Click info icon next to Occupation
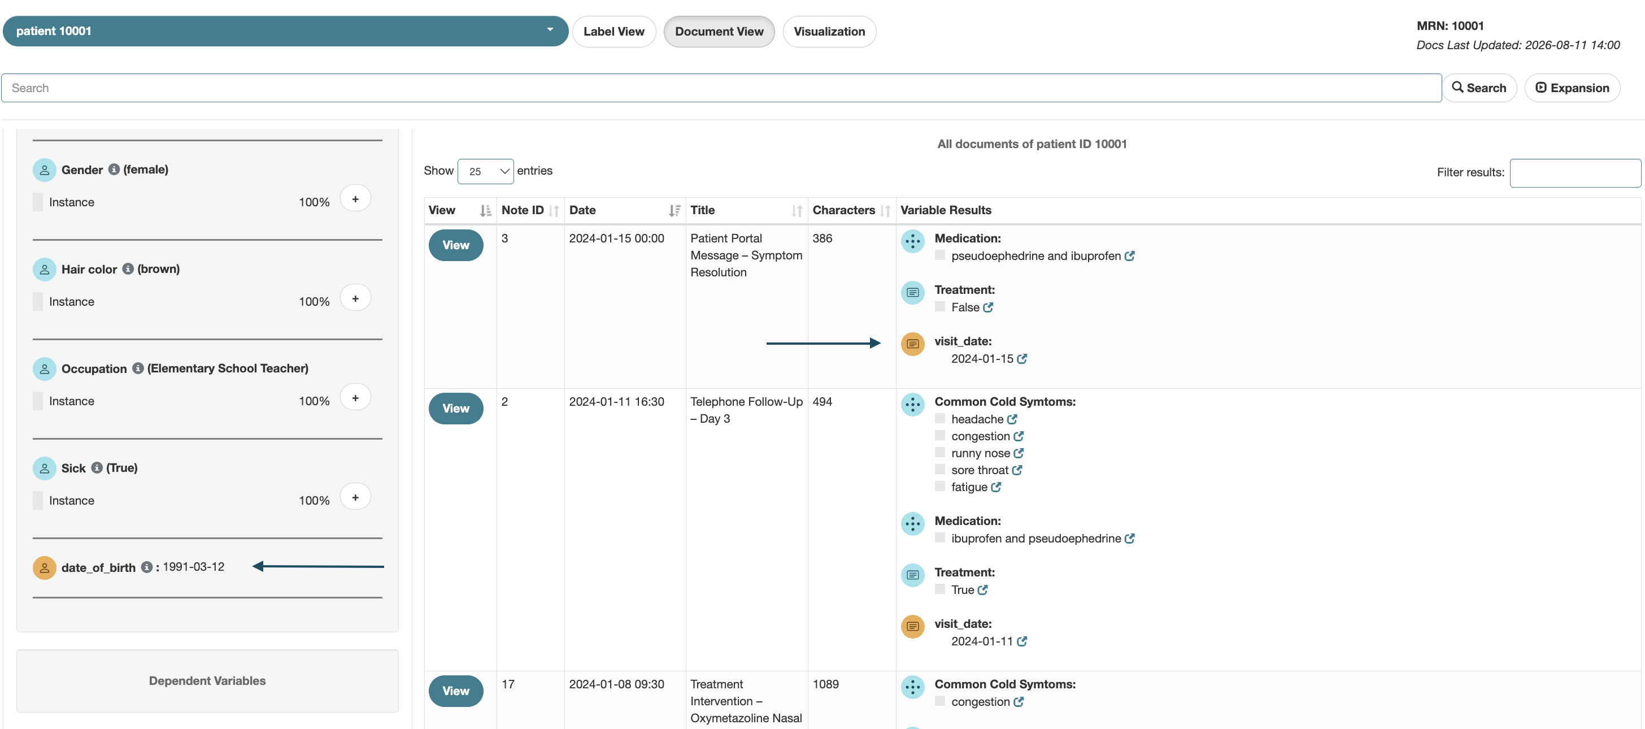 coord(138,368)
